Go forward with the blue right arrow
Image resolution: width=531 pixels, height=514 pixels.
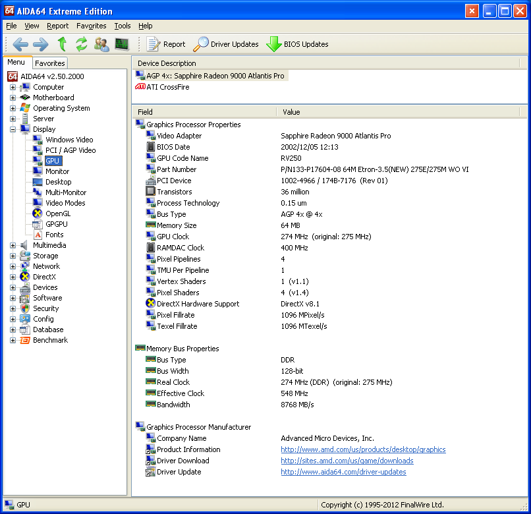click(x=41, y=44)
